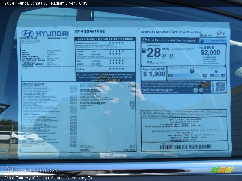Click the Overall Vehicle Score star rating
This screenshot has height=181, width=242.
pyautogui.click(x=116, y=43)
